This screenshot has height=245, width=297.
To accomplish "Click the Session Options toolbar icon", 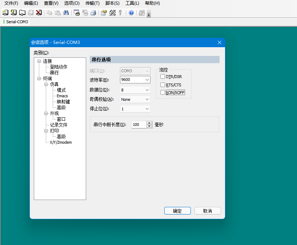I will (x=104, y=13).
